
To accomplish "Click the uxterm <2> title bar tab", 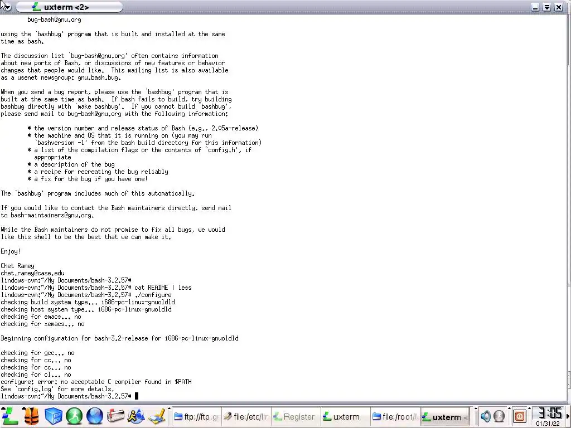I will coord(69,7).
